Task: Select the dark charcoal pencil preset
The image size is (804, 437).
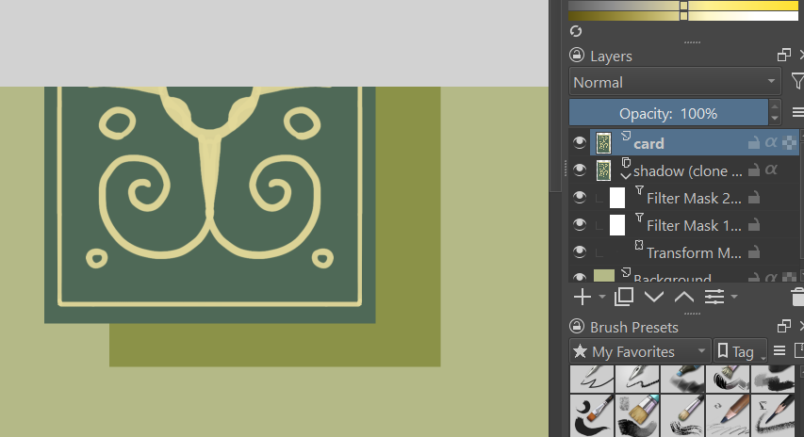Action: (x=772, y=415)
